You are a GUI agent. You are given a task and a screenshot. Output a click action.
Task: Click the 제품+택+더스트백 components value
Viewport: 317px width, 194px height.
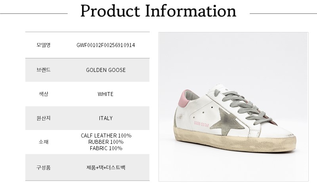pyautogui.click(x=105, y=167)
